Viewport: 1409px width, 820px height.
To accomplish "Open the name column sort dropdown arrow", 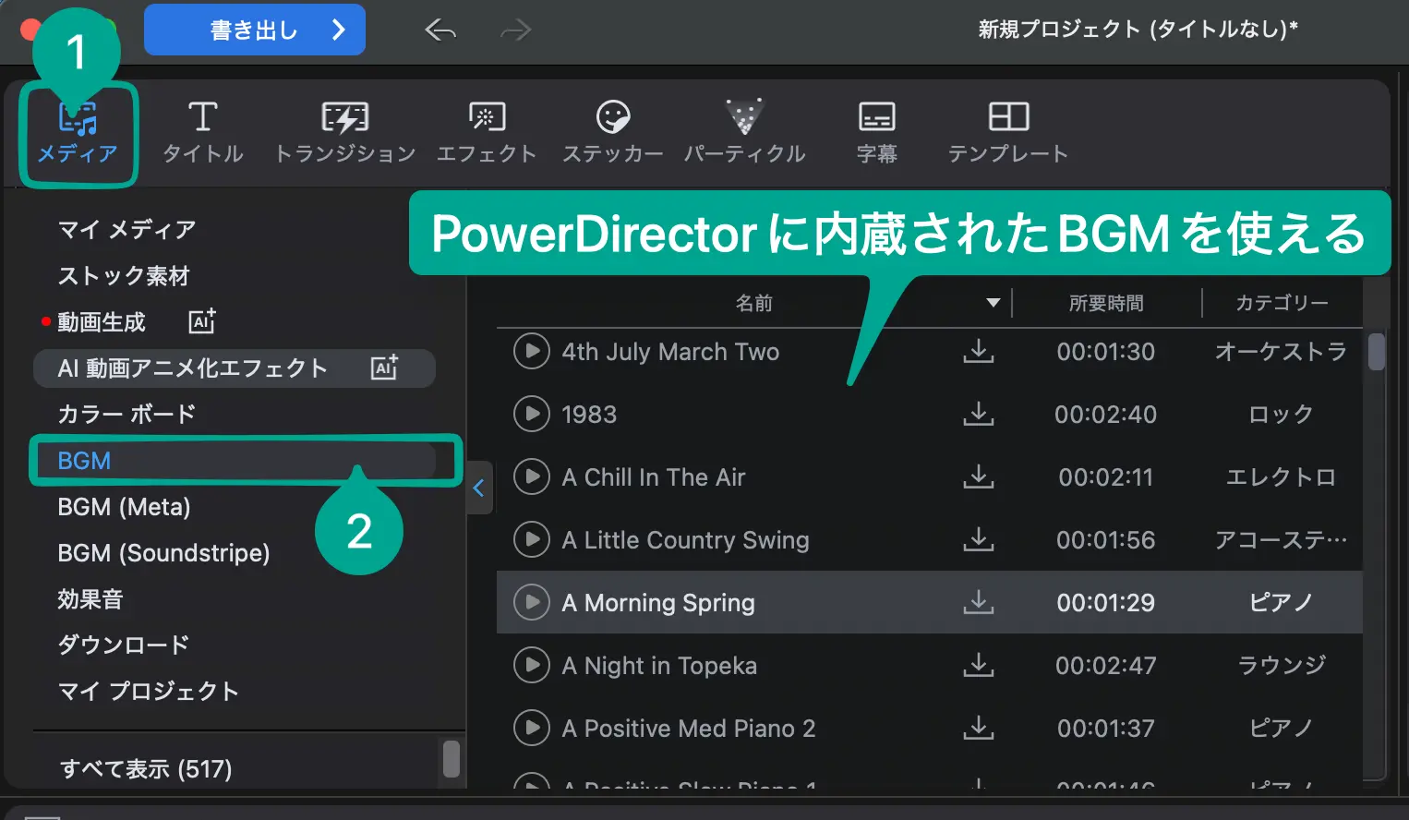I will click(994, 303).
